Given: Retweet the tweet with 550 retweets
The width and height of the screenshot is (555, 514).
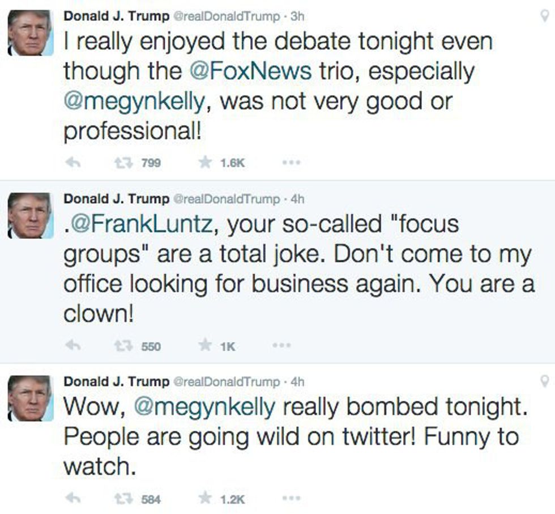Looking at the screenshot, I should point(122,346).
